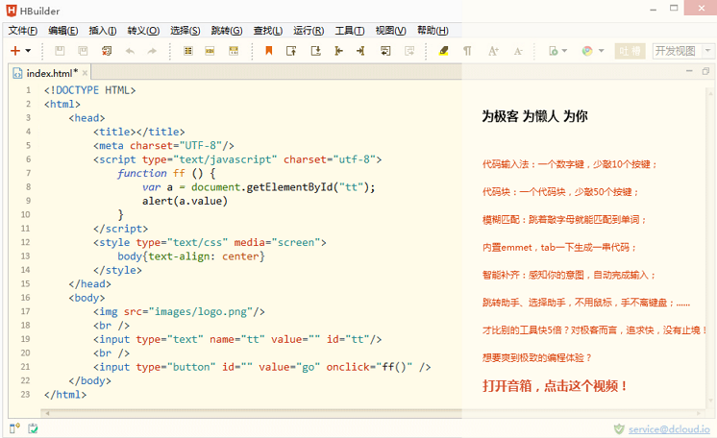
Task: Click the 为极客 为懒人 为你 heading
Action: pos(534,116)
